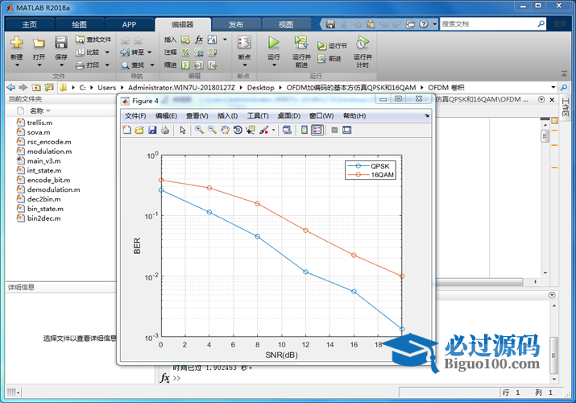Screen dimensions: 576x403
Task: Select the Pan hand tool in Figure 4
Action: coord(226,130)
